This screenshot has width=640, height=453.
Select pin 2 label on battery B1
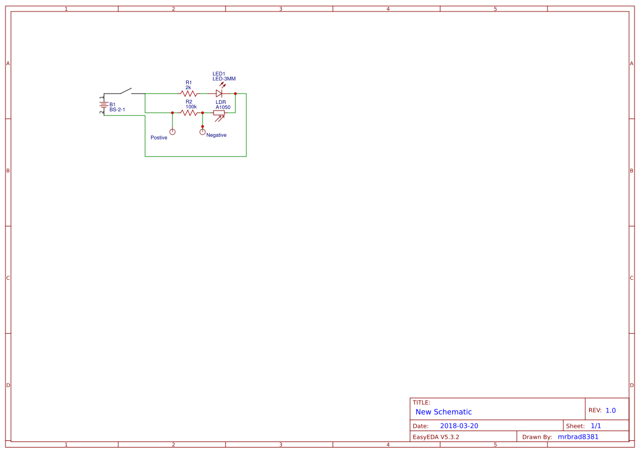coord(101,112)
